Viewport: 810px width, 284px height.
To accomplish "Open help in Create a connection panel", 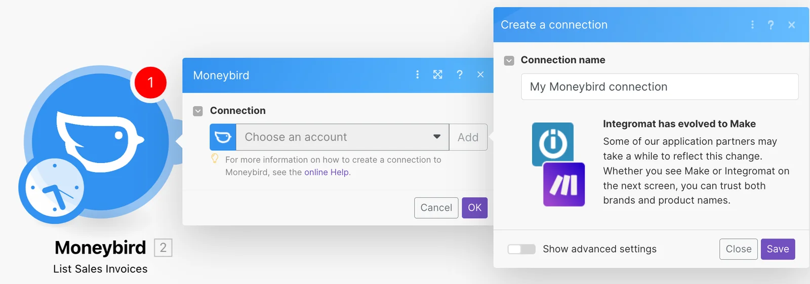I will pos(771,25).
